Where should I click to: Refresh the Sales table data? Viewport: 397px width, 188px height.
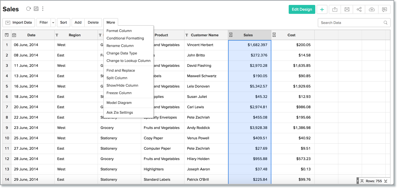28,9
